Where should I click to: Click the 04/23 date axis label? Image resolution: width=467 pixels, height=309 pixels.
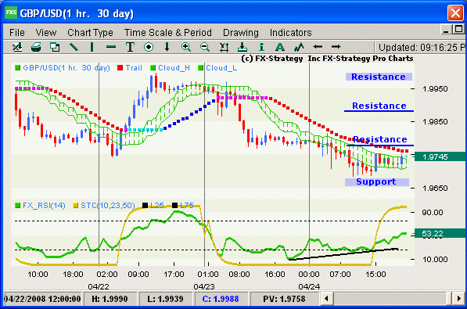click(204, 286)
